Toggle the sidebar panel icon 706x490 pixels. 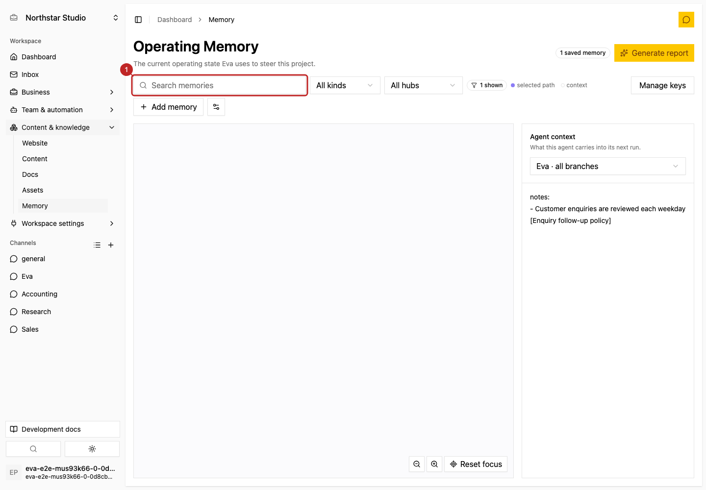(138, 20)
